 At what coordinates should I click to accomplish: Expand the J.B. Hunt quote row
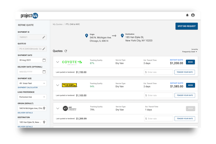click(x=58, y=85)
